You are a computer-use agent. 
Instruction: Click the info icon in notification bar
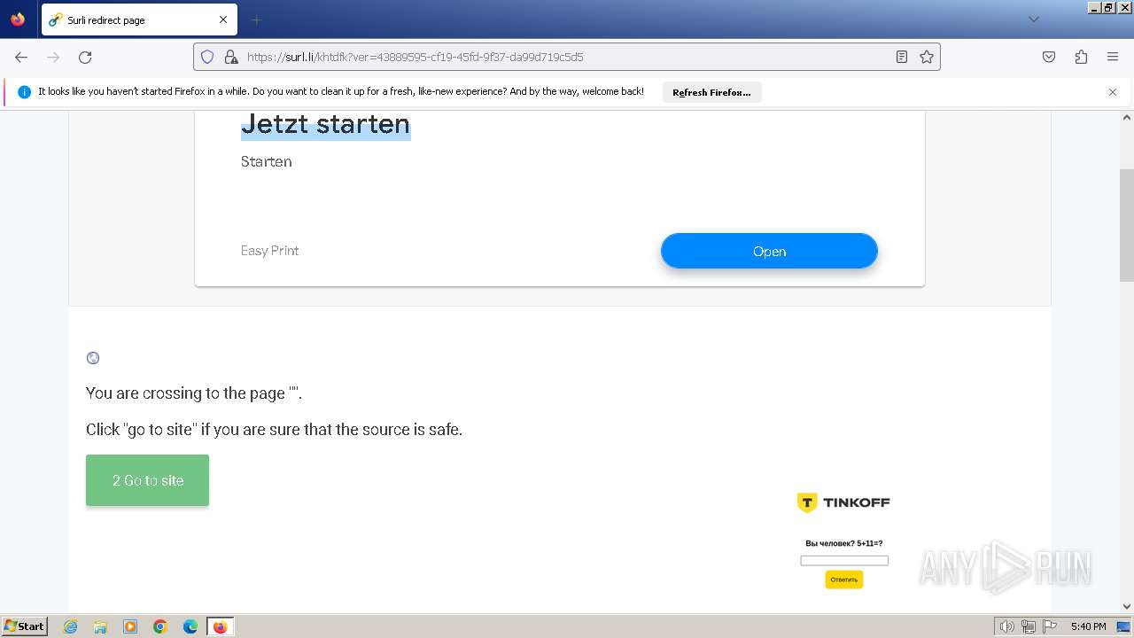24,92
